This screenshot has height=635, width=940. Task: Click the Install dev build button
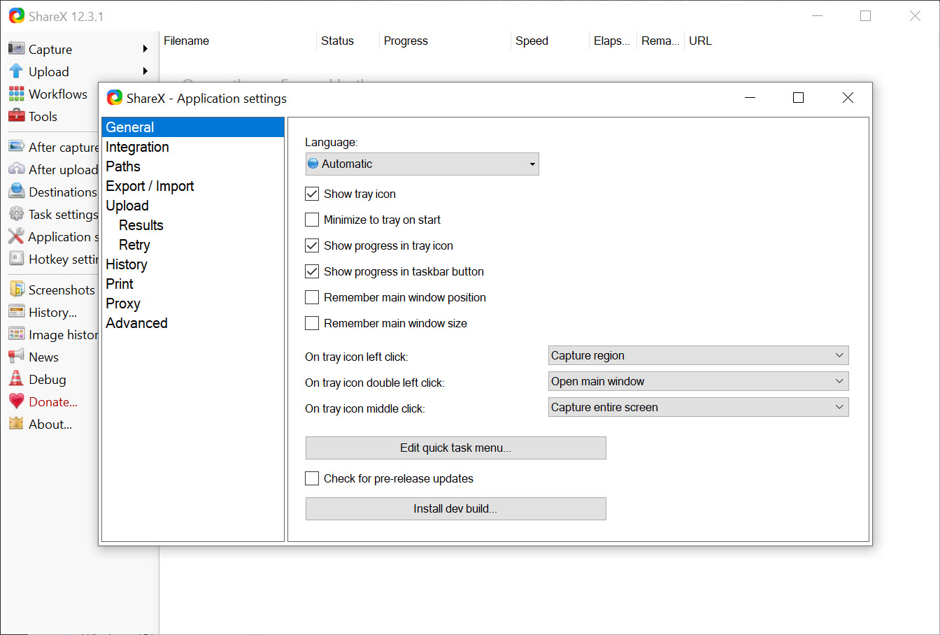click(455, 508)
